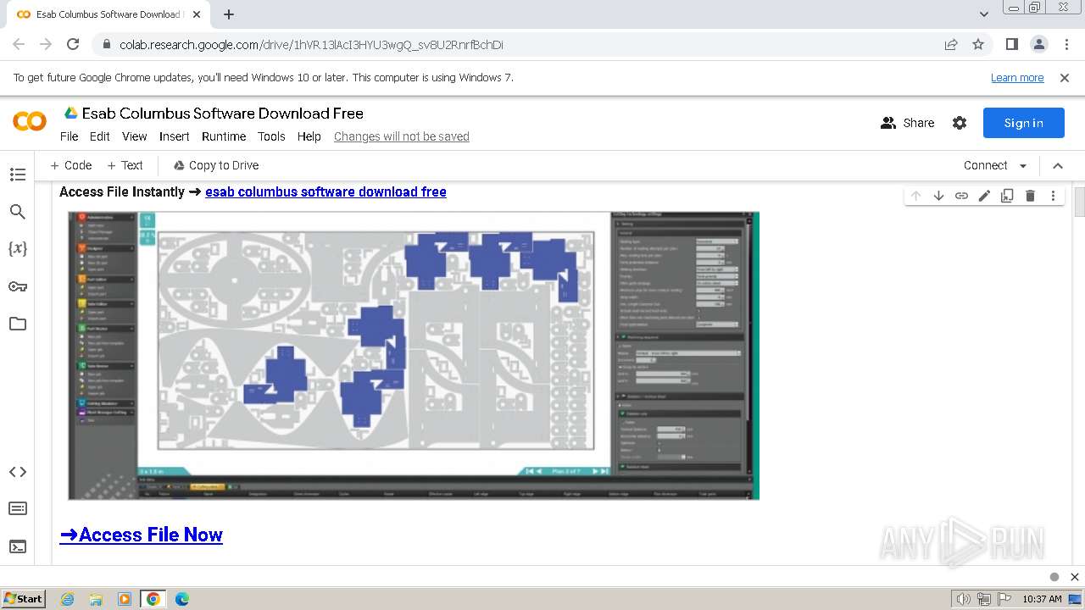The image size is (1085, 610).
Task: Click the Connect button
Action: coord(985,165)
